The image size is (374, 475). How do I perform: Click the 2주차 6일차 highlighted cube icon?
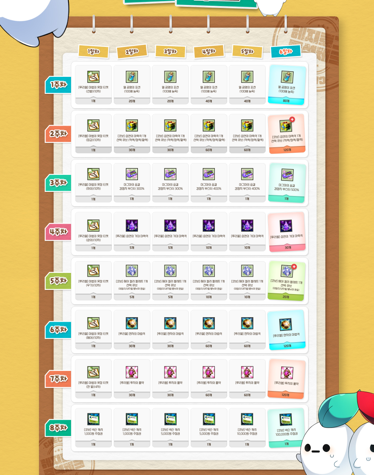point(286,126)
